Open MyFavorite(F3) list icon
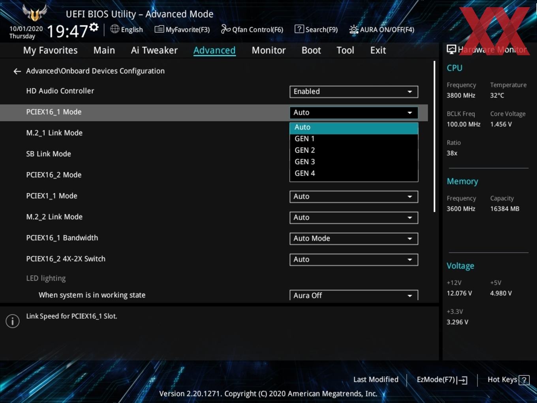 pyautogui.click(x=159, y=29)
